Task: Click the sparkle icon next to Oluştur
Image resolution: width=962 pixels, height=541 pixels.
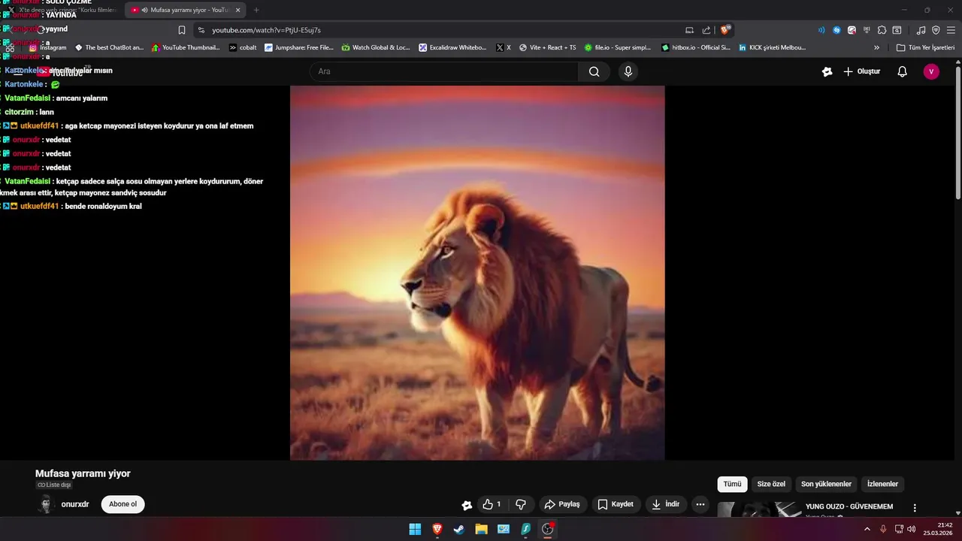Action: pos(827,71)
